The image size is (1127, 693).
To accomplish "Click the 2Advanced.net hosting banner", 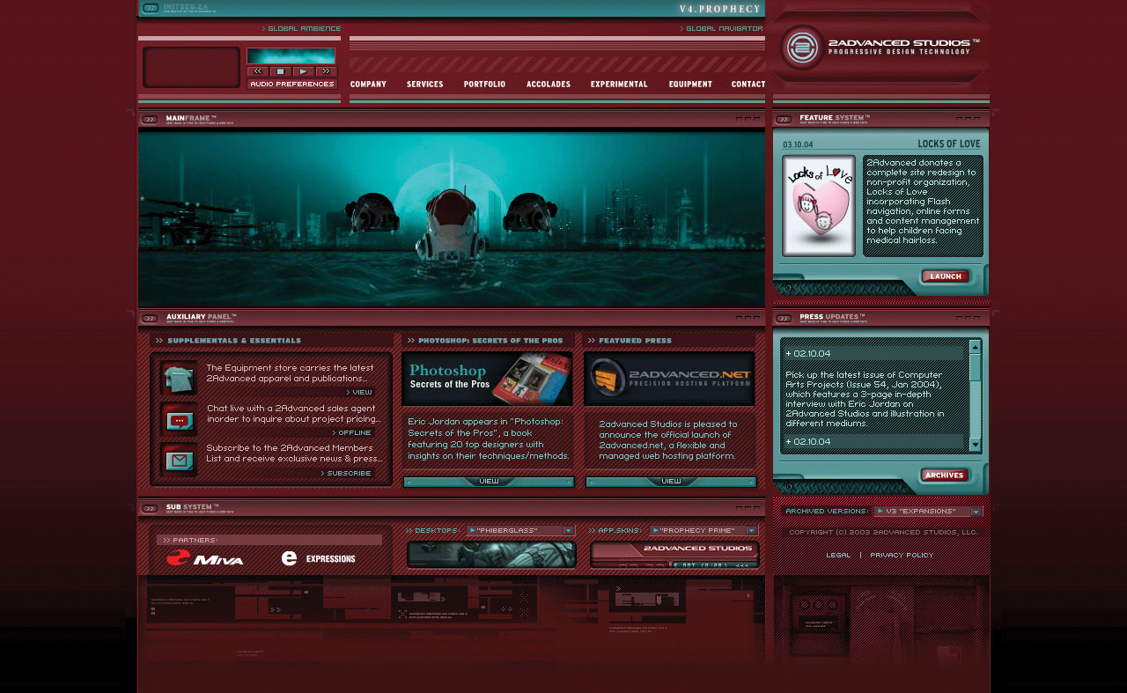I will coord(669,379).
